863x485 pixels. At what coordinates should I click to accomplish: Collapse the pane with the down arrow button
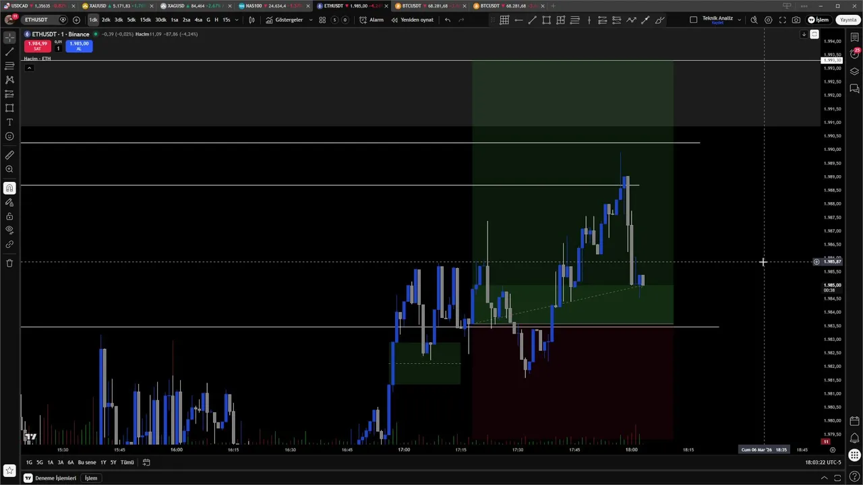point(804,34)
